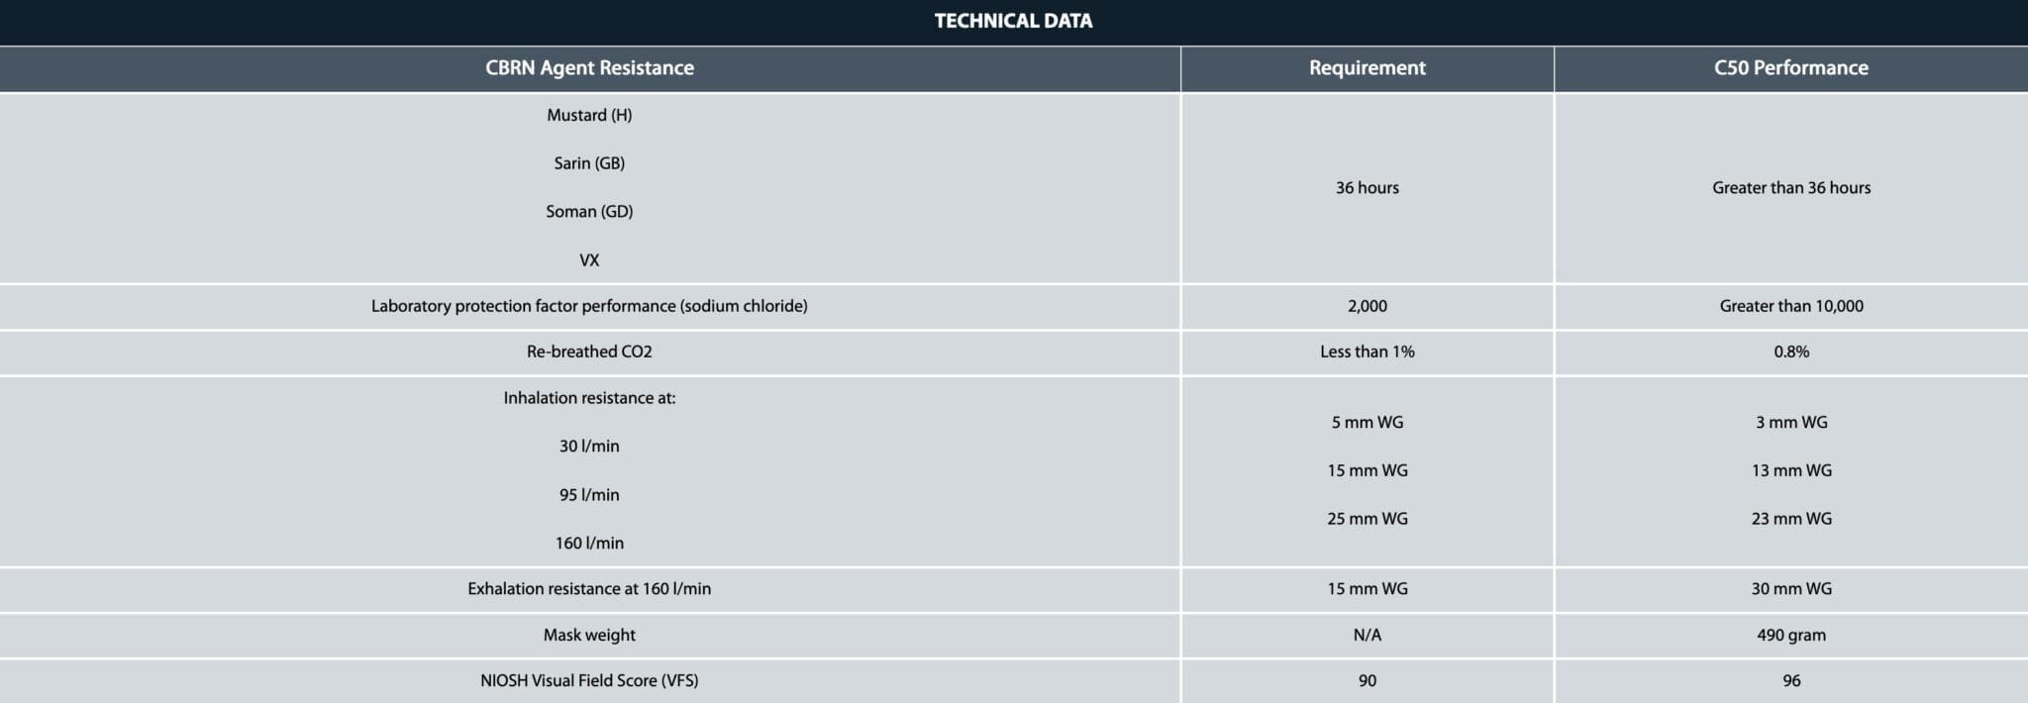
Task: Select the C50 Performance column header
Action: coord(1790,68)
